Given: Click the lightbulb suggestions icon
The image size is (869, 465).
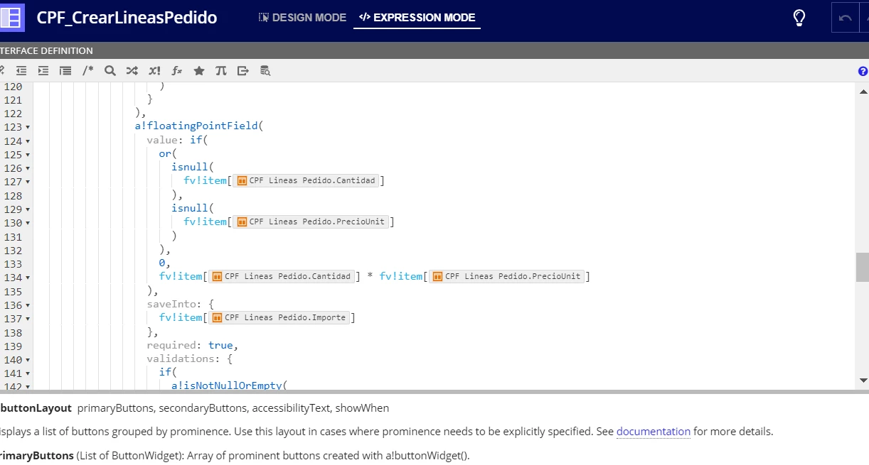Looking at the screenshot, I should (x=799, y=18).
